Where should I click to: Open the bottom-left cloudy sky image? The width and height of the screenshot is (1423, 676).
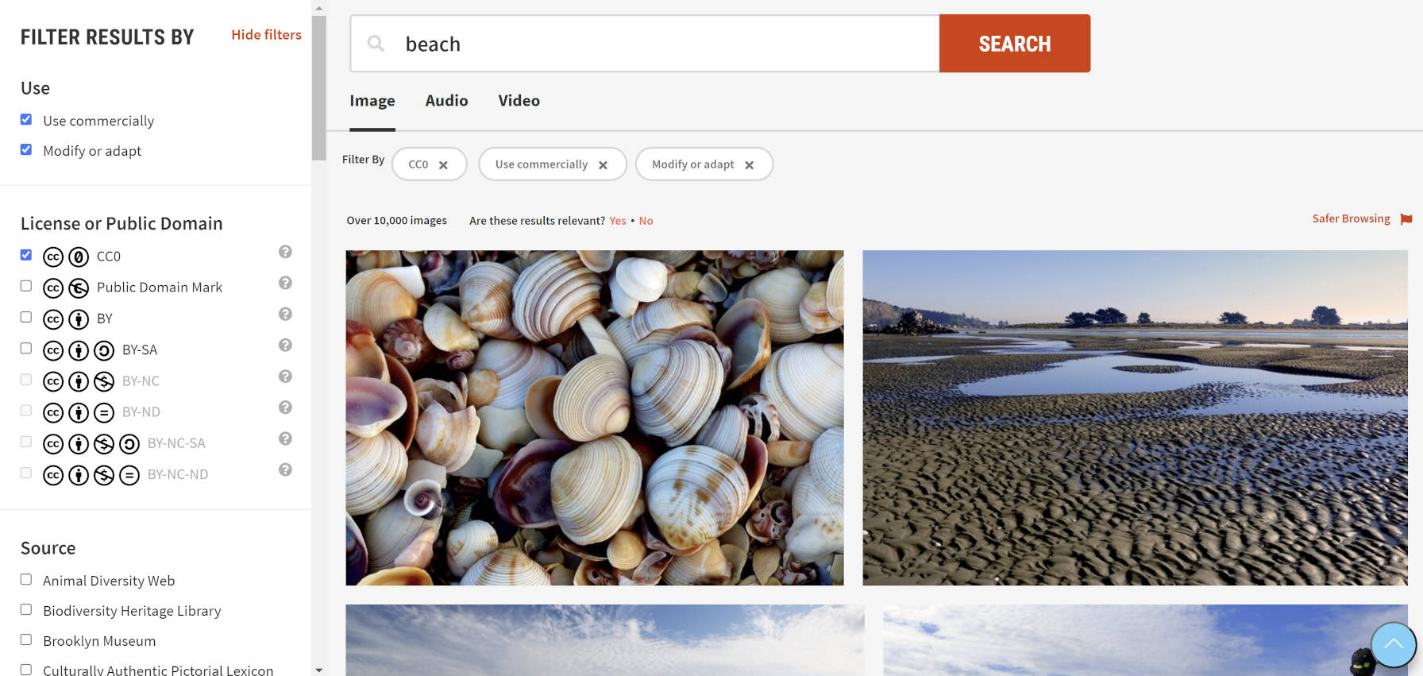605,640
